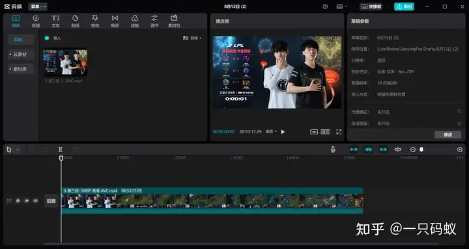
Task: Open the 菜单 menu dropdown
Action: (38, 7)
